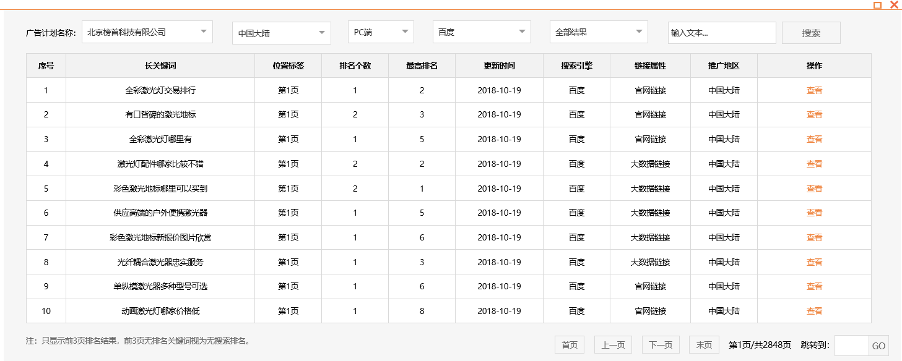Open the 百度 search engine dropdown
This screenshot has height=361, width=902.
(x=481, y=32)
